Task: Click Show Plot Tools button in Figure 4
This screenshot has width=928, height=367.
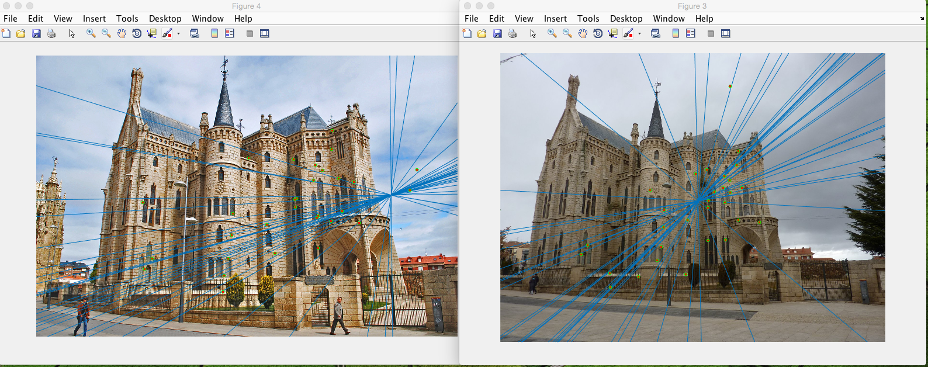Action: pos(265,33)
